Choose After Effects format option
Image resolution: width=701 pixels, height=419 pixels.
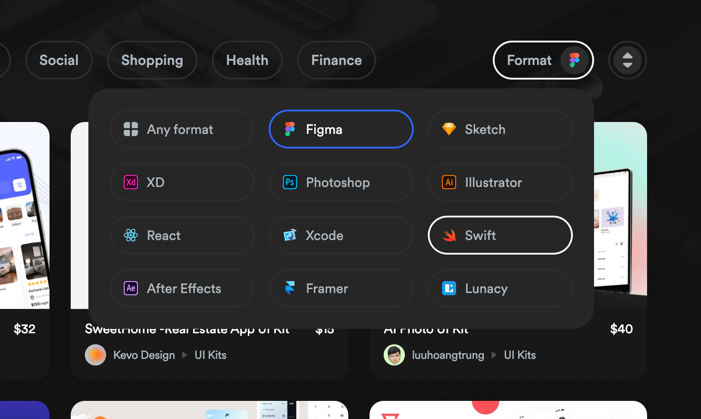tap(182, 288)
